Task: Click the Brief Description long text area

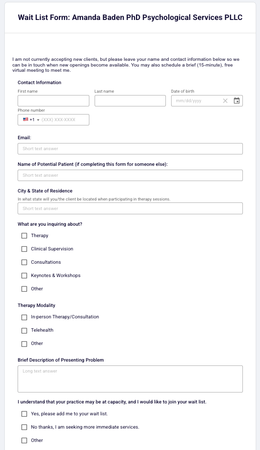Action: click(x=130, y=379)
